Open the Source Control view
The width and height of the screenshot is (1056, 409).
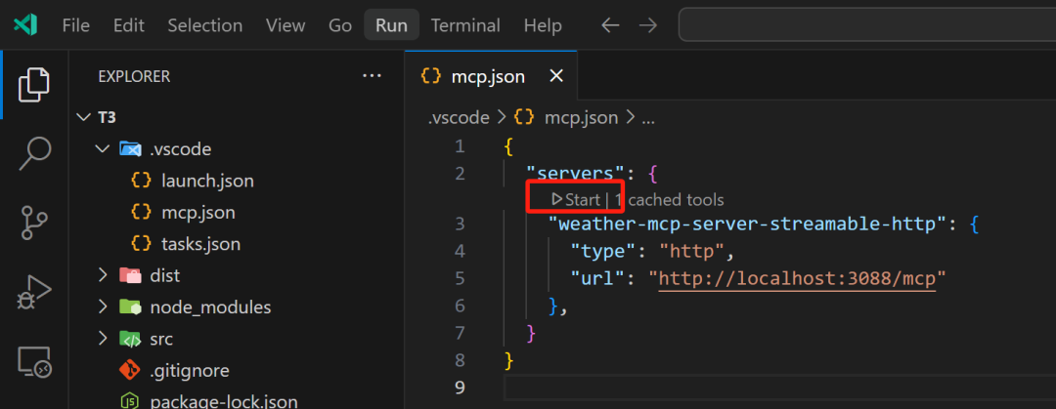click(33, 223)
